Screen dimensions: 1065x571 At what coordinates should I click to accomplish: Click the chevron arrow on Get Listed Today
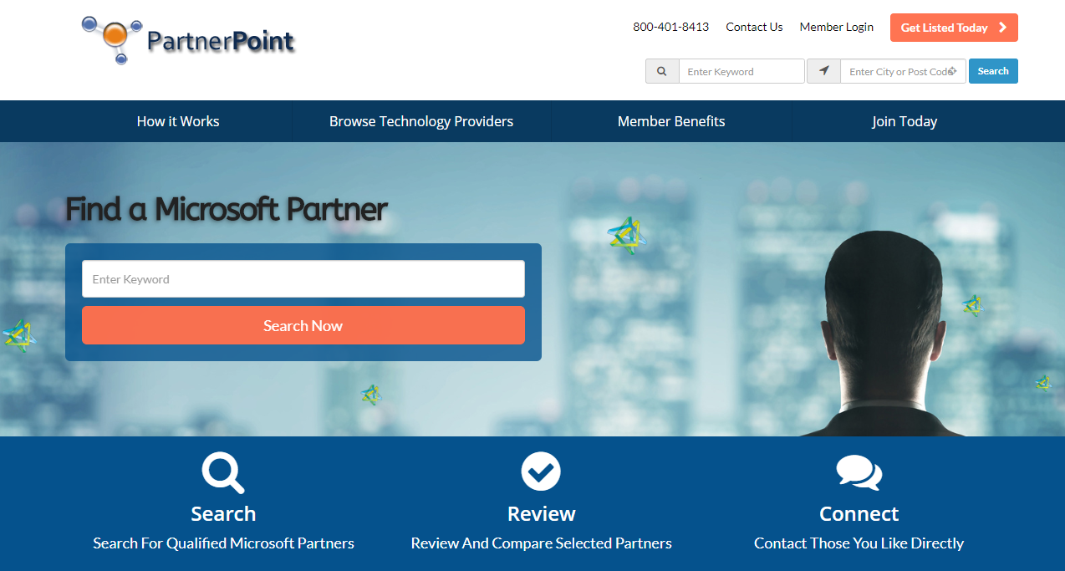pos(1002,28)
